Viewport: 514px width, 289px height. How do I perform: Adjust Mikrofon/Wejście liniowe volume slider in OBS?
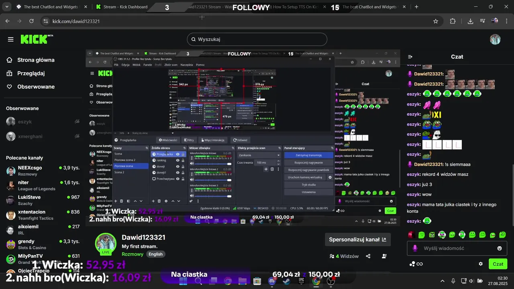point(212,164)
